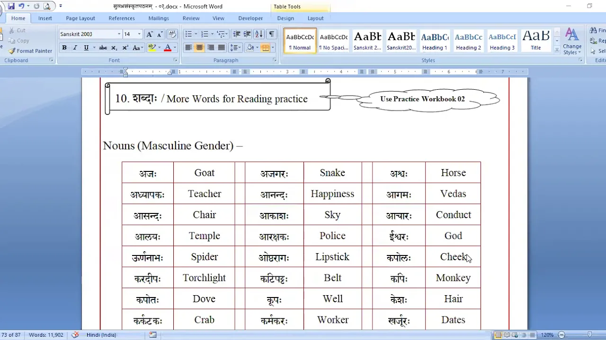This screenshot has height=340, width=606.
Task: Click the Bullets list icon
Action: point(188,34)
